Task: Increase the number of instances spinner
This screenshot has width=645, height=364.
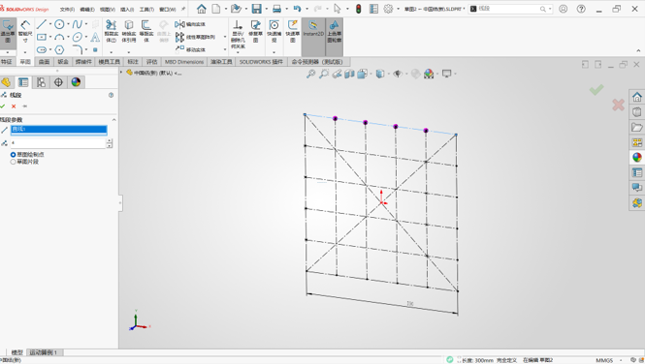Action: coord(110,140)
